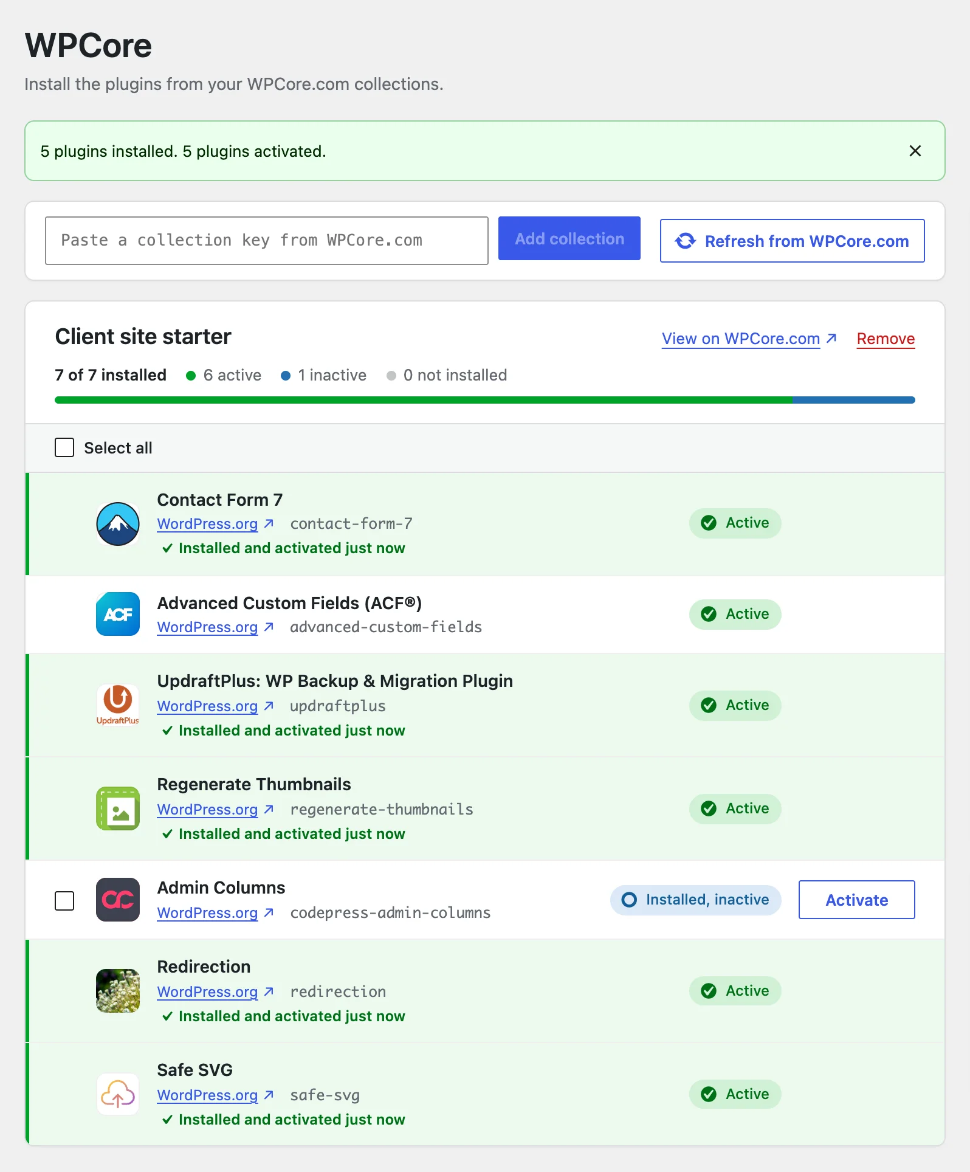Click the '1 inactive' status count

pos(324,375)
